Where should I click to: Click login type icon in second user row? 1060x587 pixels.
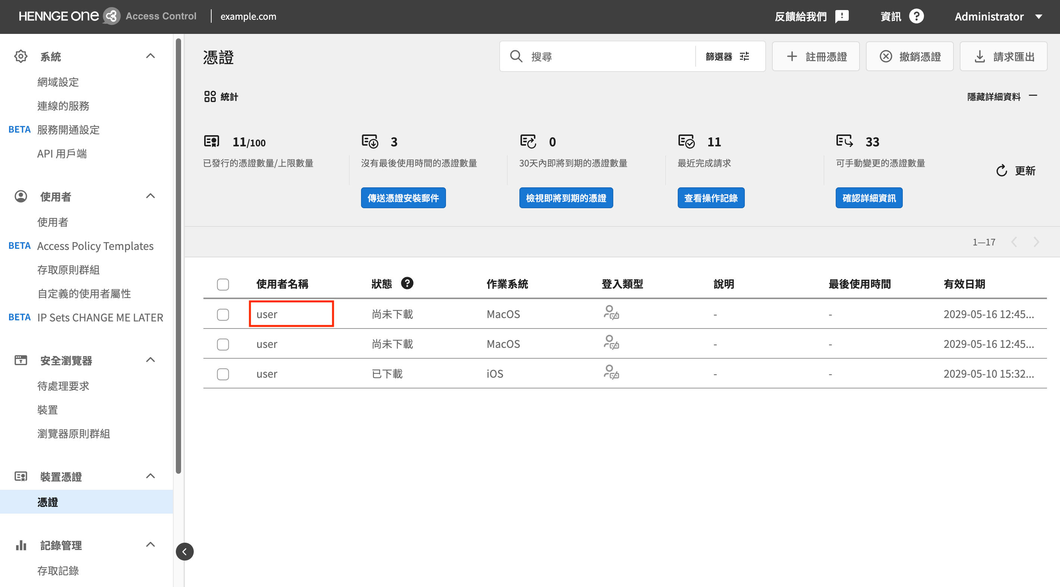(611, 342)
